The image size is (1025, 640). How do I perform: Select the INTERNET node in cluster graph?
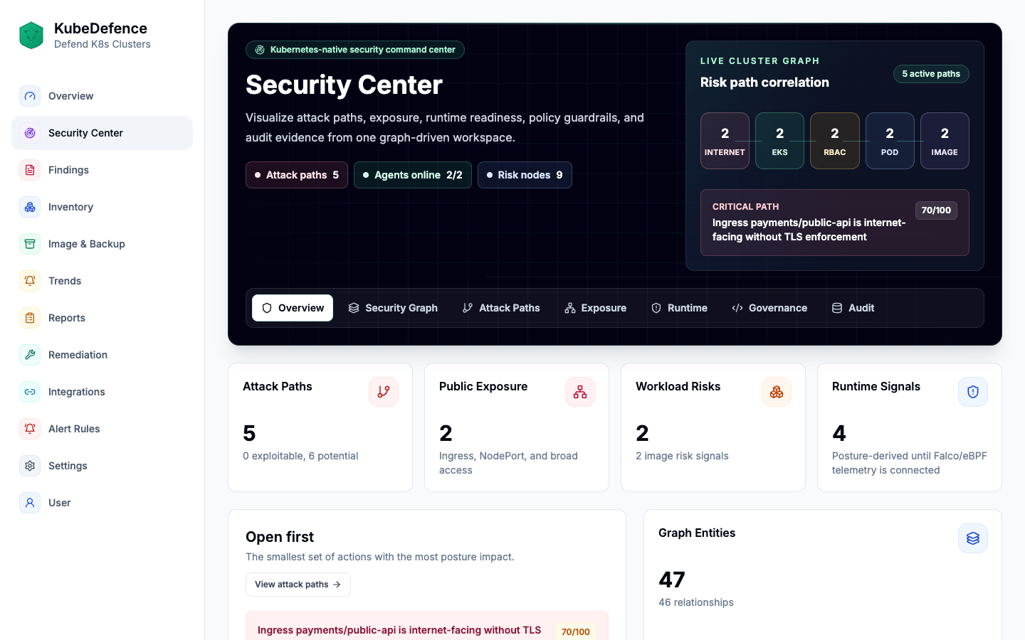tap(725, 141)
